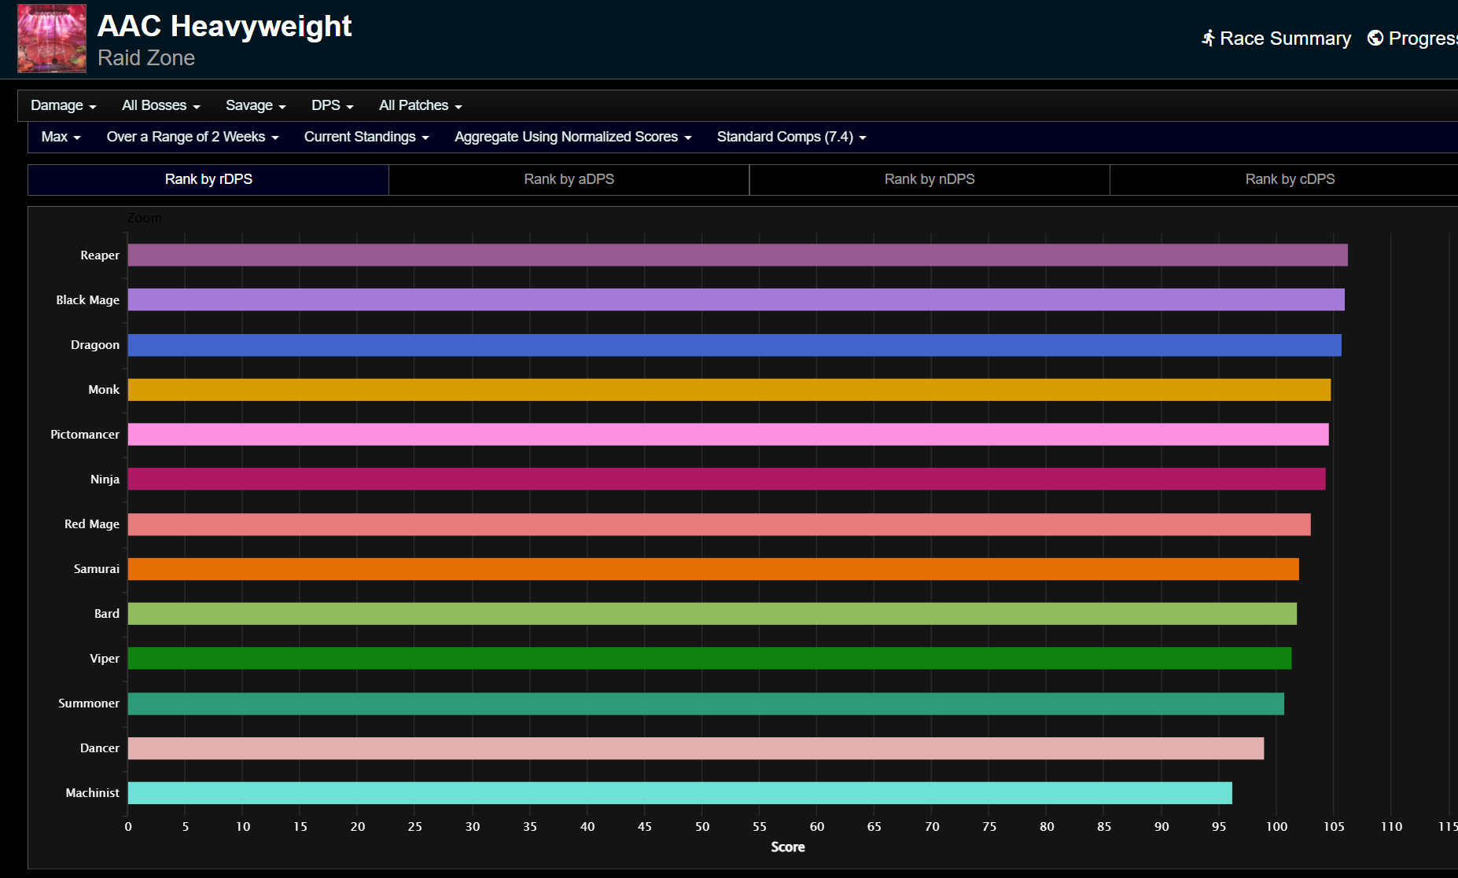The width and height of the screenshot is (1458, 878).
Task: Click the "Viper" axis label
Action: [105, 659]
